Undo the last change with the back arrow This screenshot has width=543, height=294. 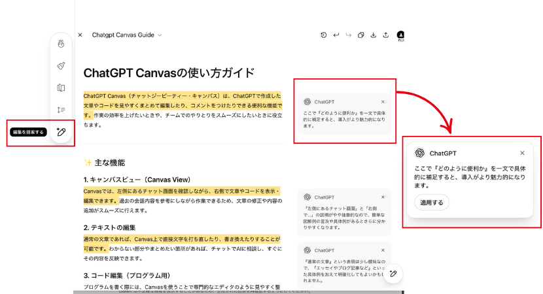(336, 35)
